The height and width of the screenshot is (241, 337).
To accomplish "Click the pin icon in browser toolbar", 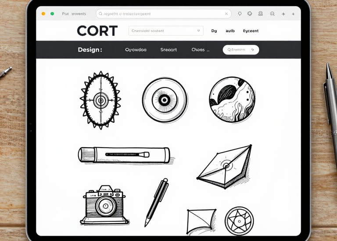I will coord(240,14).
